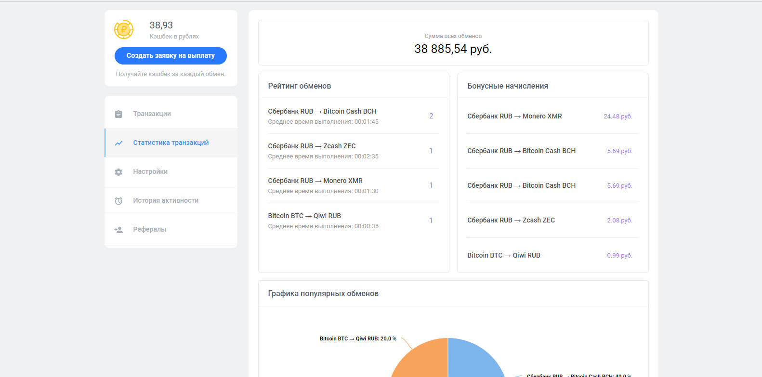Viewport: 762px width, 377px height.
Task: Click the gear icon beside Настройки
Action: [x=118, y=172]
